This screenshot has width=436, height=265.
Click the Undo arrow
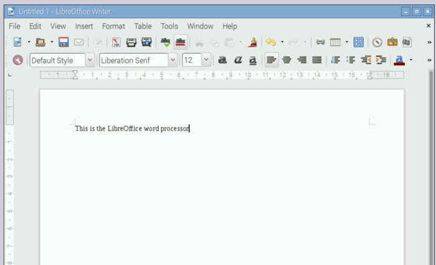(270, 42)
